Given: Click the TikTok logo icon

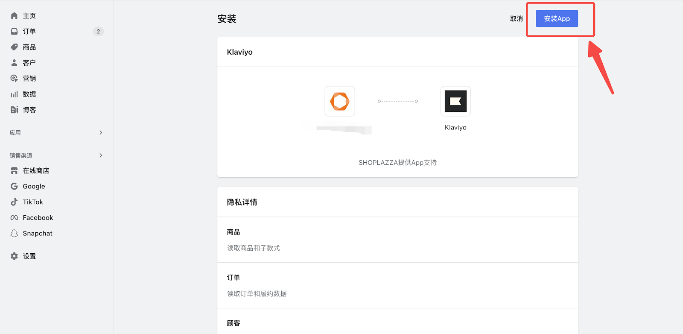Looking at the screenshot, I should tap(14, 202).
